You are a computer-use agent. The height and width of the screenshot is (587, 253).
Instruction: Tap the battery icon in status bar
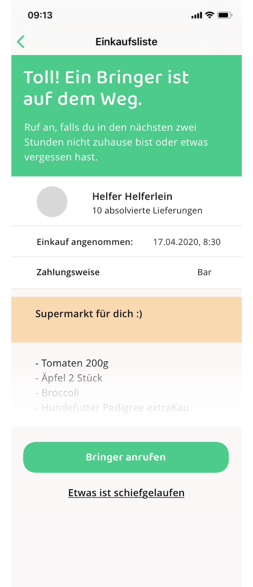(x=225, y=15)
